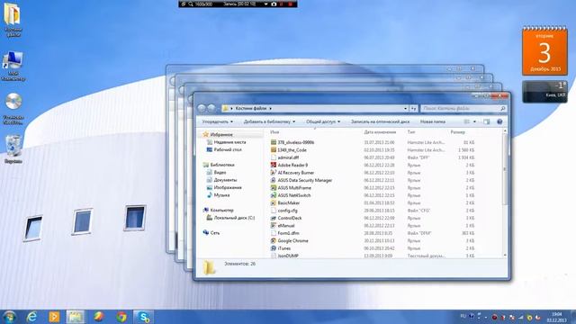Open the Добавить в библиотеку menu
This screenshot has height=324, width=576.
269,121
